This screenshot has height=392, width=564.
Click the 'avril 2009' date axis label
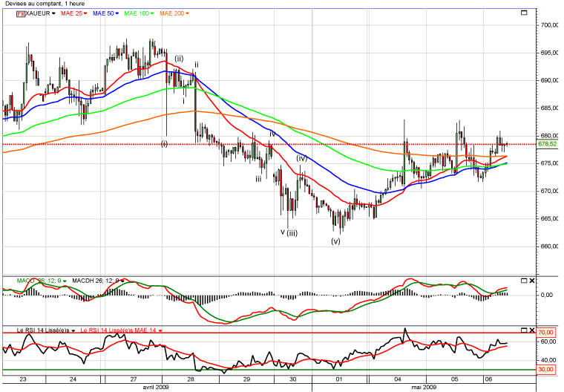tap(155, 388)
